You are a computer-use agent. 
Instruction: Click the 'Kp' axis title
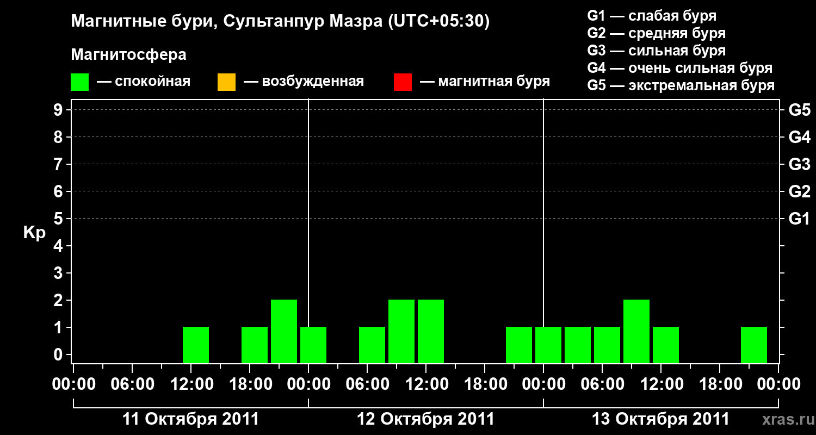click(34, 233)
